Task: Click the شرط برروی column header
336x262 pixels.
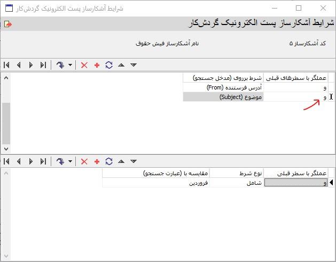Action: pos(223,78)
